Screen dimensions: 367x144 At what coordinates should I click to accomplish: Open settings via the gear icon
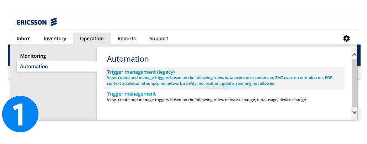point(346,38)
